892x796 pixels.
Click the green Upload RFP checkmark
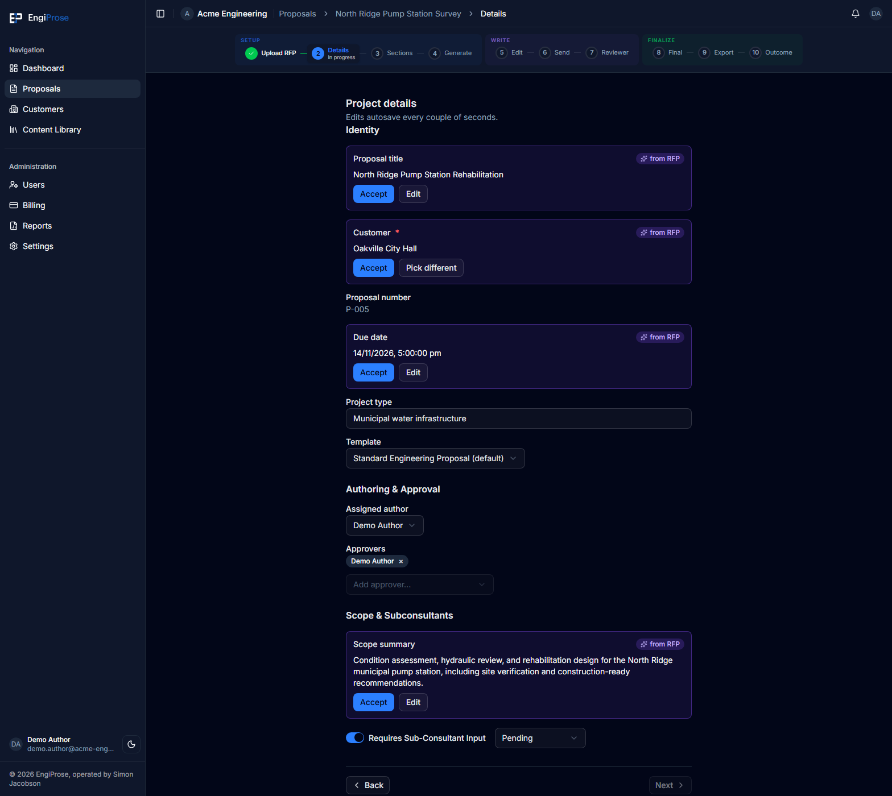coord(251,53)
